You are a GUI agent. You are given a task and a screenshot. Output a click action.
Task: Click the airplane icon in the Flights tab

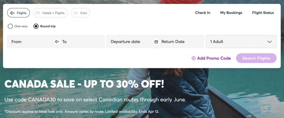point(12,13)
